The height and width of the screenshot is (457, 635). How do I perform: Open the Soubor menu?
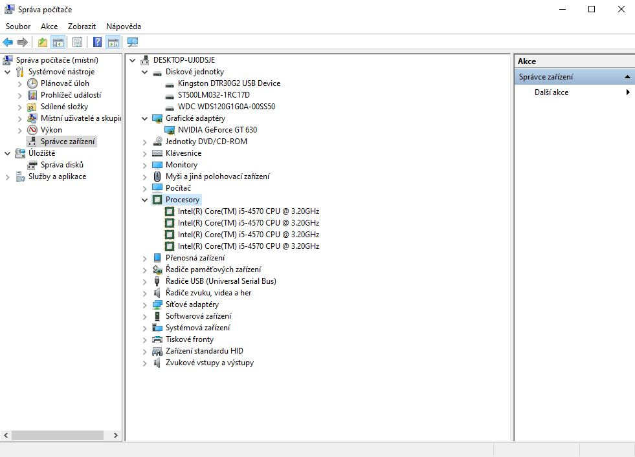18,27
